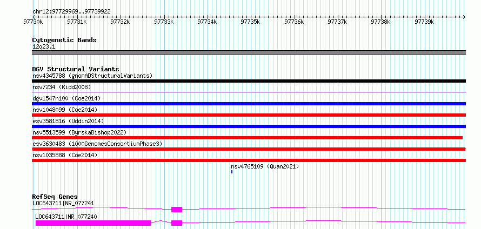Click the thin purple nsv7234 variant line
The width and height of the screenshot is (481, 229).
pyautogui.click(x=249, y=92)
